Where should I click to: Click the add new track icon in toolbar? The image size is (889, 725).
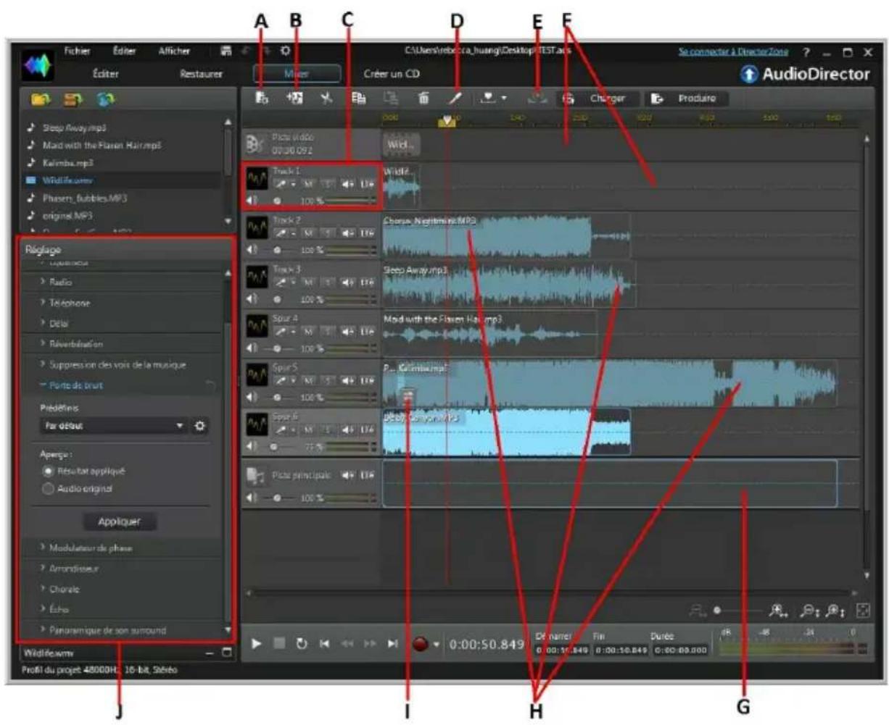(x=262, y=99)
